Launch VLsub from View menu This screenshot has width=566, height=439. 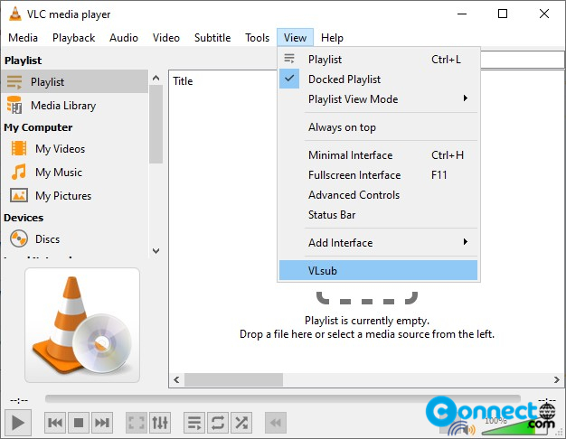(378, 270)
